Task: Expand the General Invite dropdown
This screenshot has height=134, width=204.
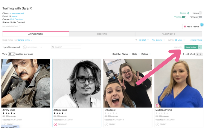Action: click(x=25, y=40)
